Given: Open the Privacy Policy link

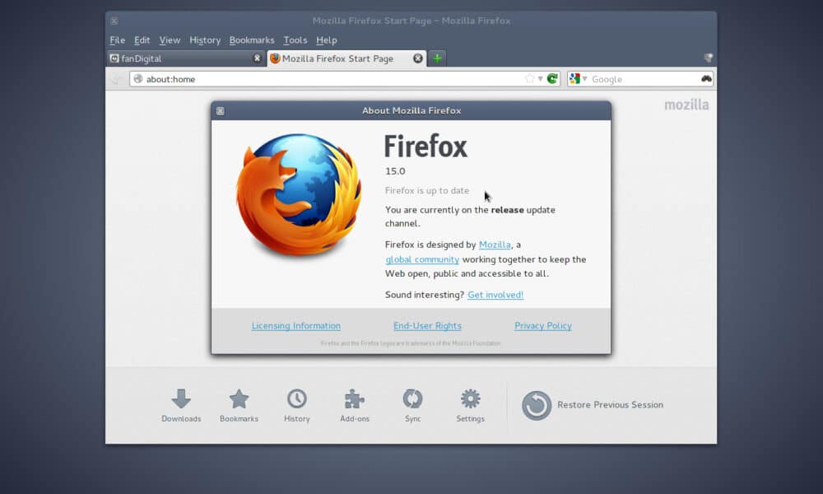Looking at the screenshot, I should tap(543, 326).
